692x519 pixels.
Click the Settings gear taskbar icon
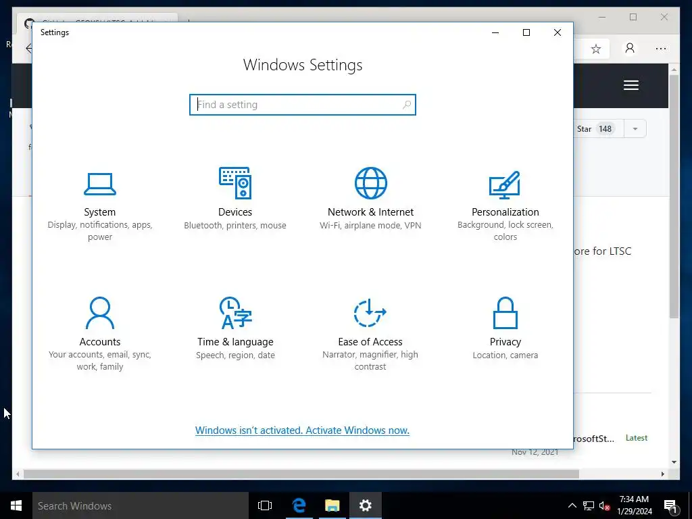(x=366, y=505)
